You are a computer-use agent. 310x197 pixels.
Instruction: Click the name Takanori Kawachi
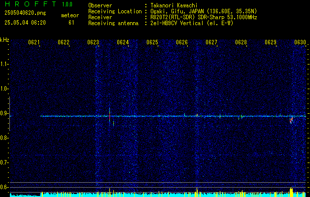[174, 5]
